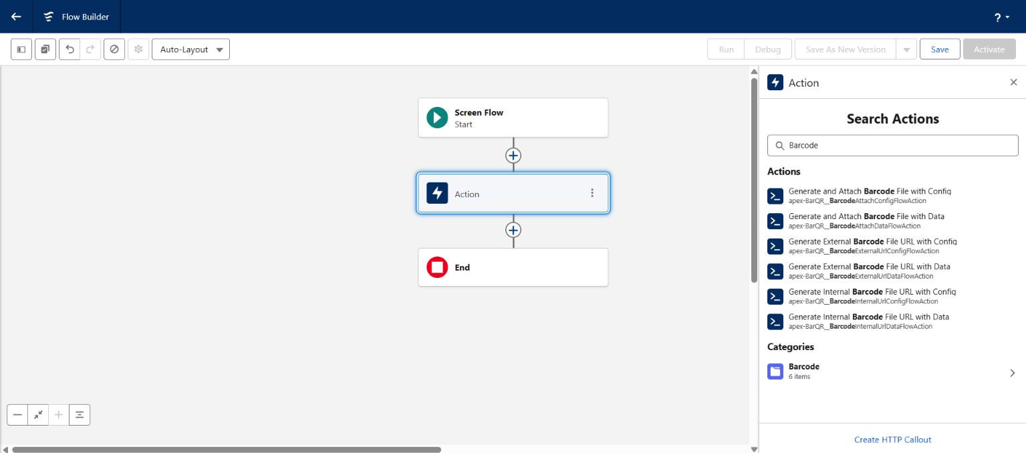
Task: Click the select elements toolbar icon
Action: pos(45,49)
